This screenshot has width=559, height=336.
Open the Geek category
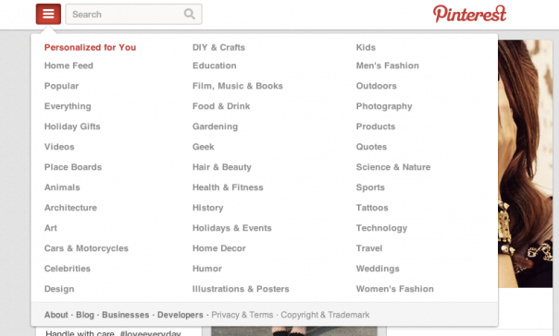pyautogui.click(x=204, y=147)
